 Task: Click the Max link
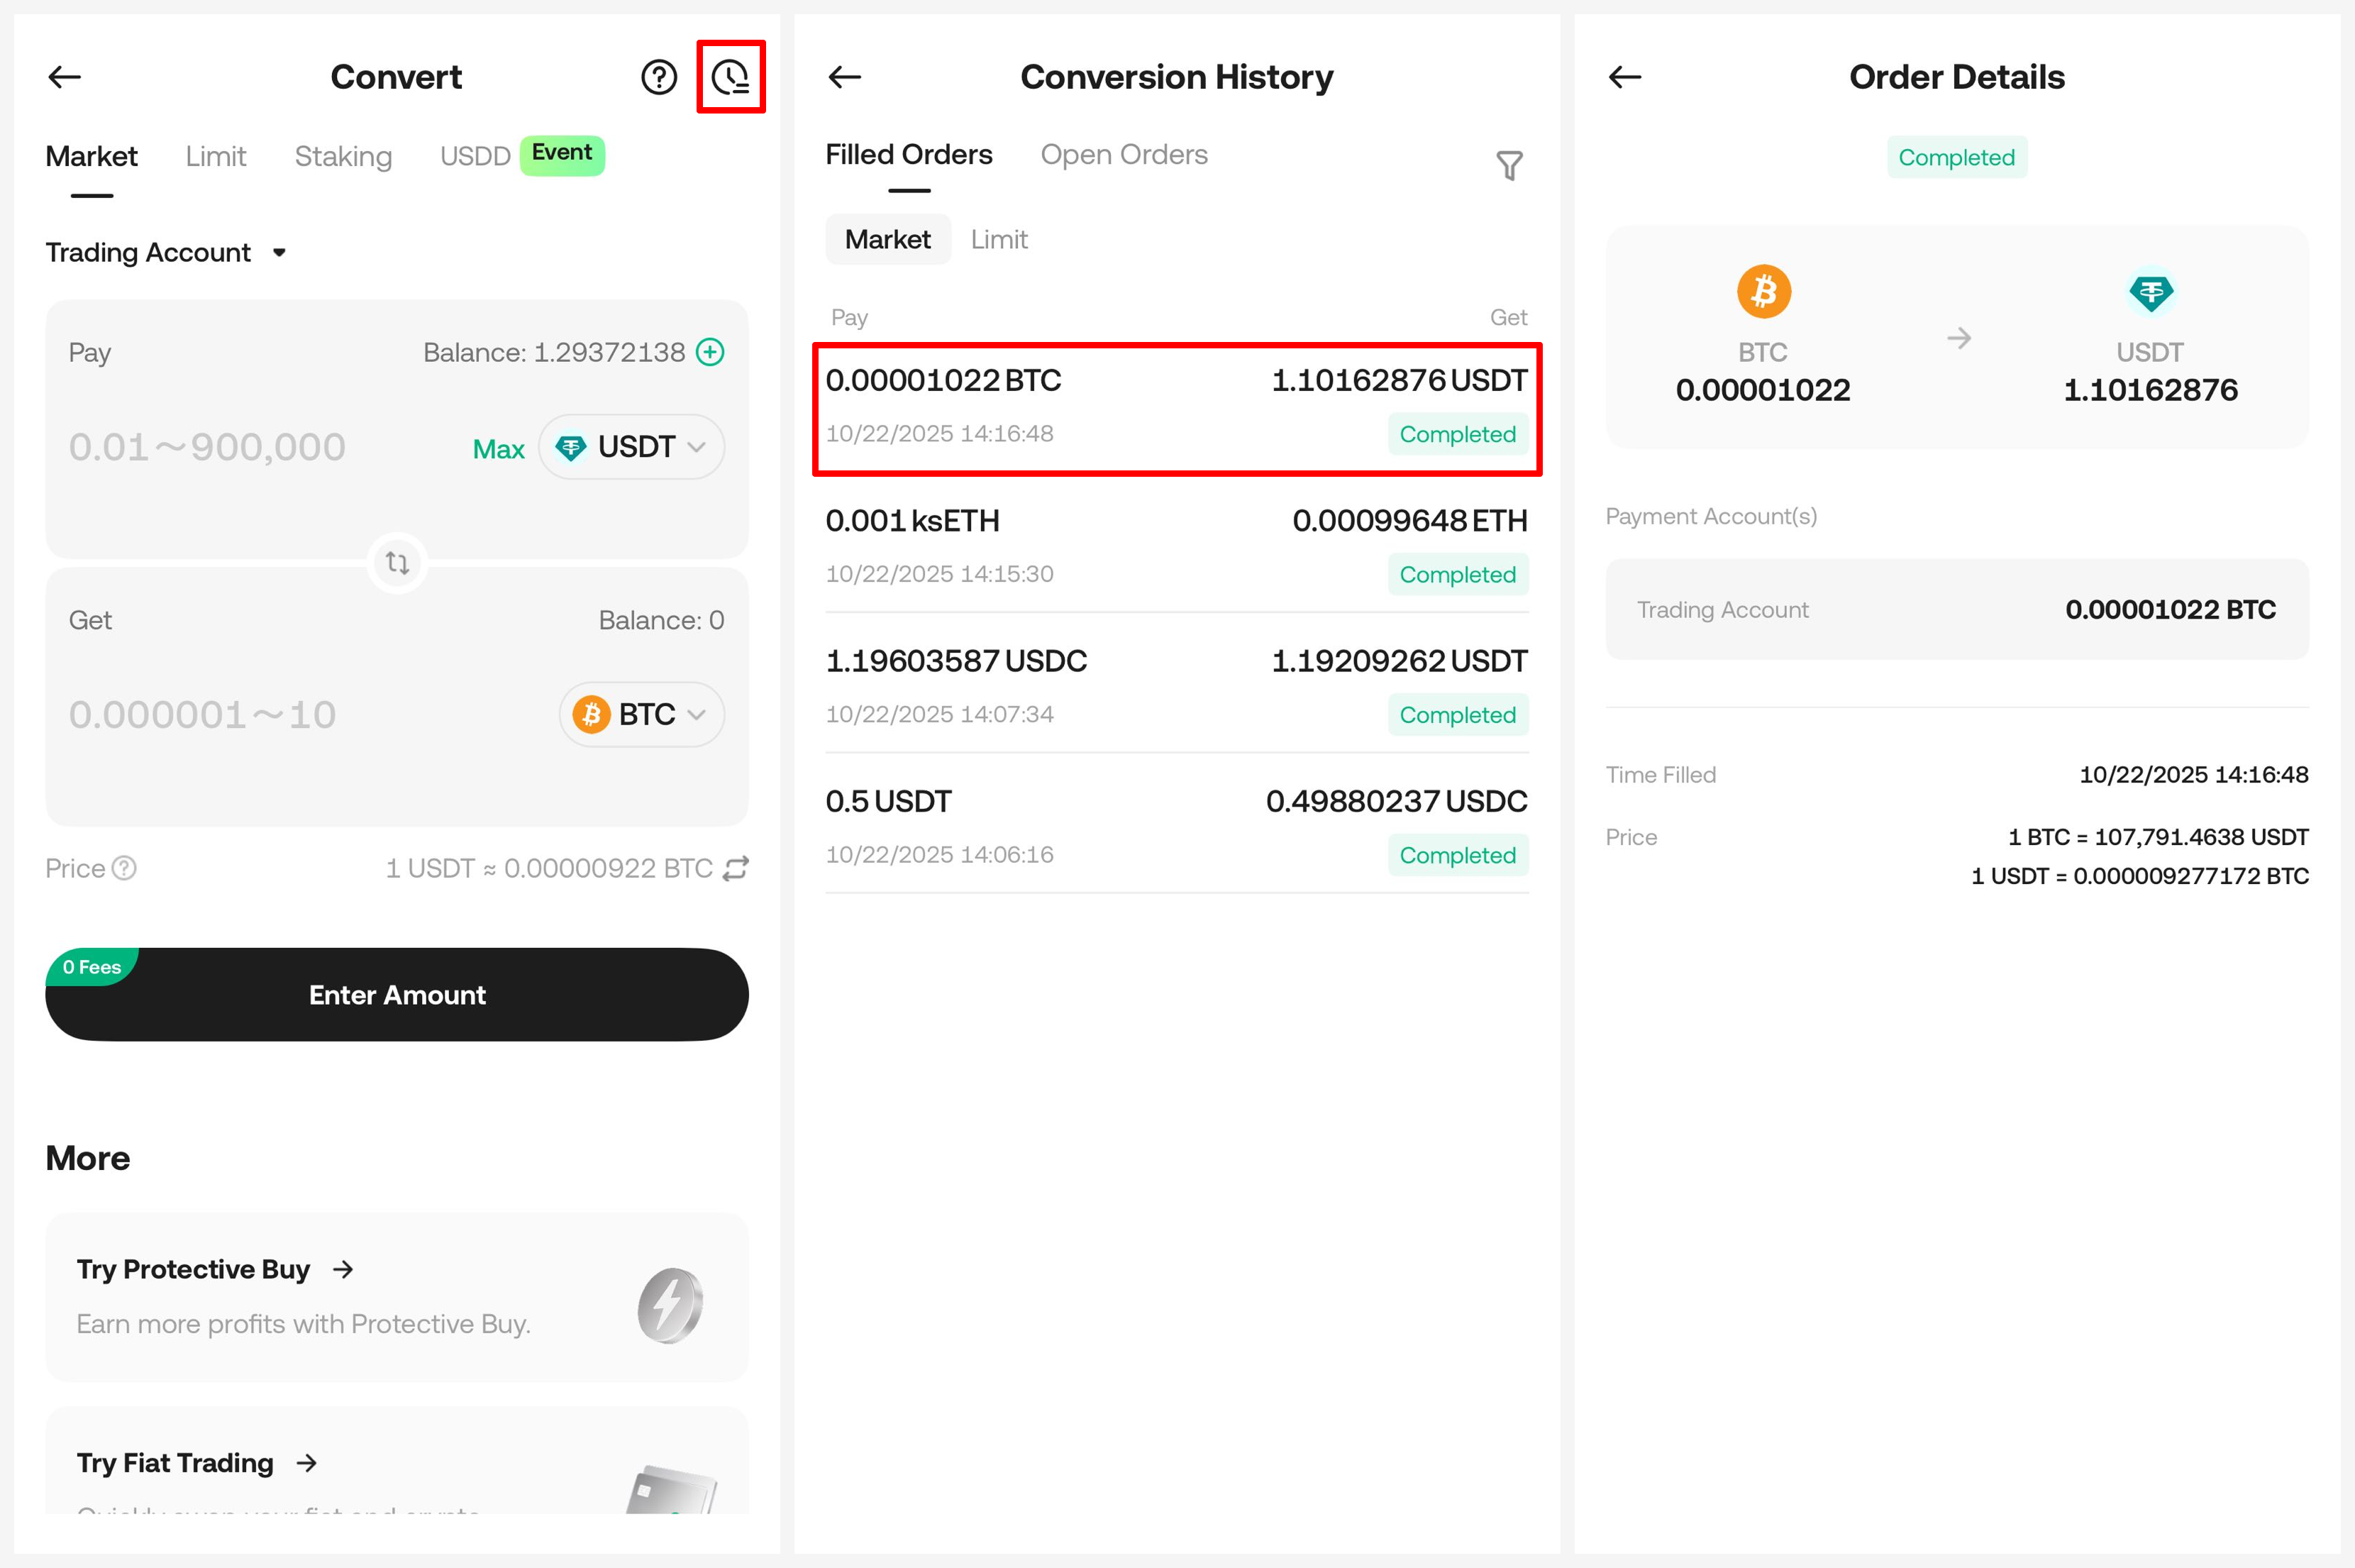coord(498,449)
